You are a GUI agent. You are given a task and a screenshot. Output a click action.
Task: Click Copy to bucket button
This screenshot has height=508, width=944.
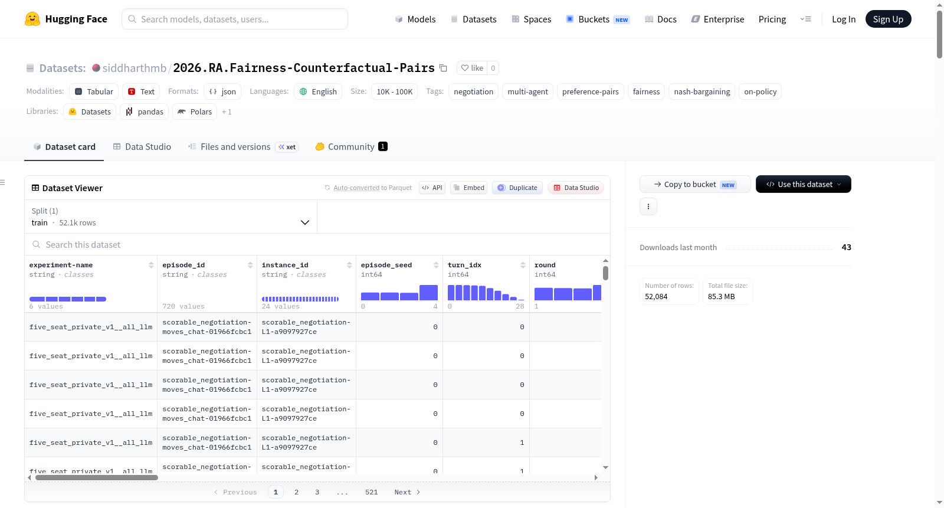(x=695, y=184)
